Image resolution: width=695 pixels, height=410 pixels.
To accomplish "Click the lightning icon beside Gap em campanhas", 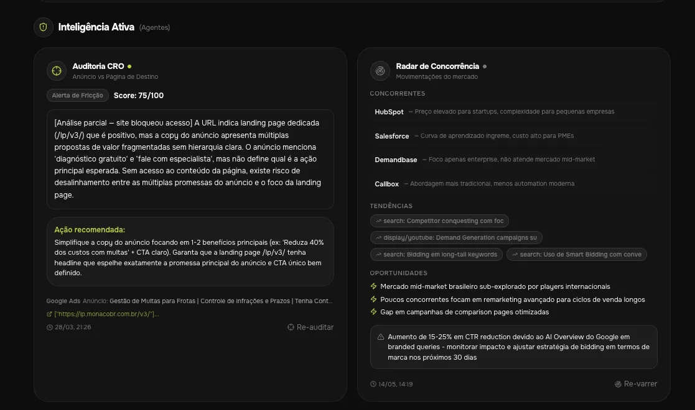I will click(x=373, y=312).
